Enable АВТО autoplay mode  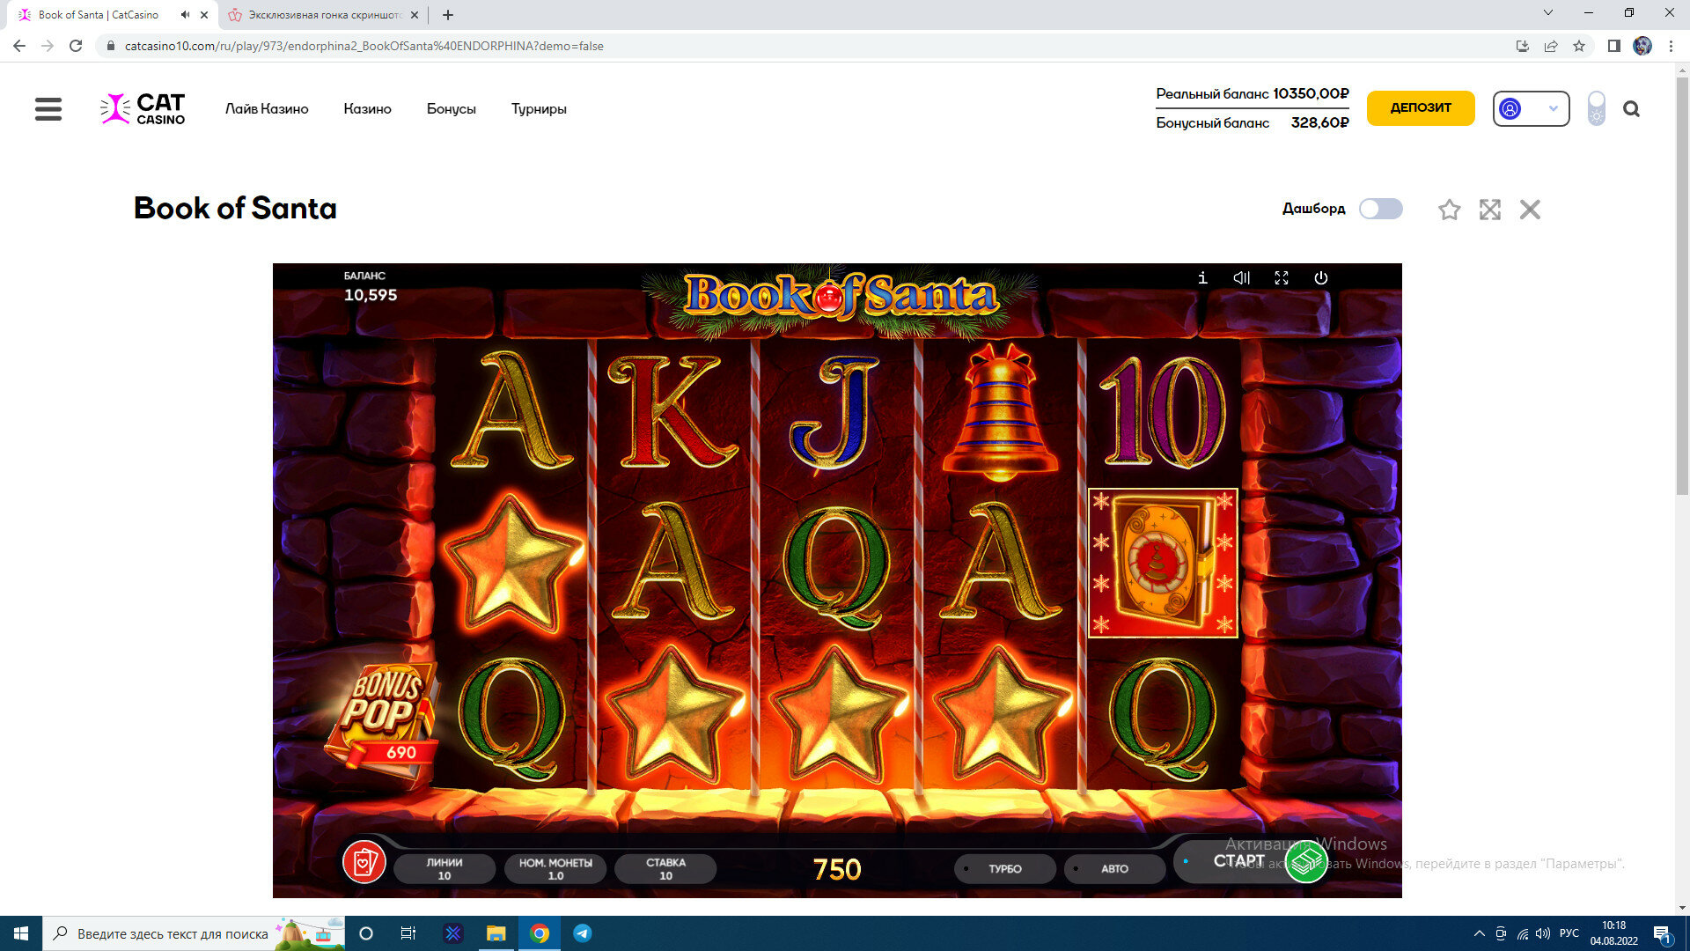click(1113, 868)
